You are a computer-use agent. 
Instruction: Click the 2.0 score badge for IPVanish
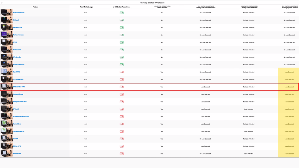(x=122, y=109)
